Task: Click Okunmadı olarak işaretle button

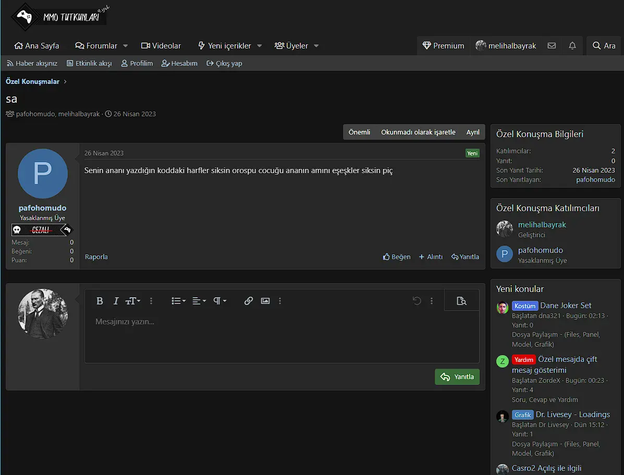Action: click(418, 132)
